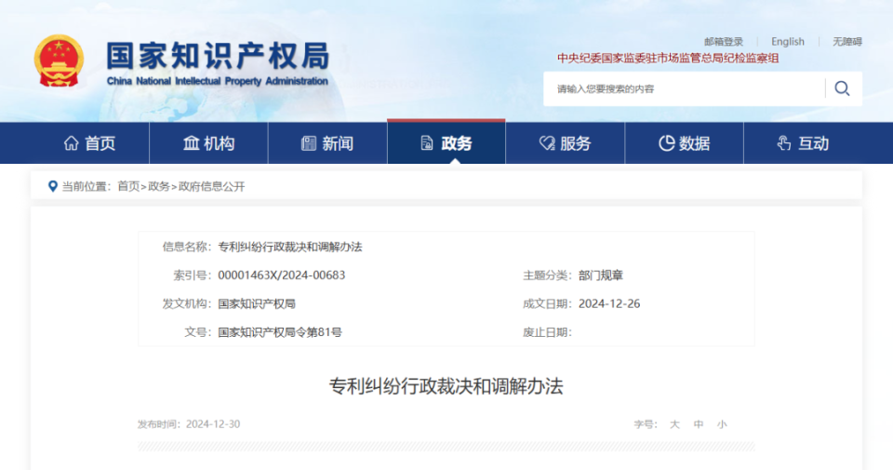Click the national emblem logo
893x470 pixels.
(59, 60)
